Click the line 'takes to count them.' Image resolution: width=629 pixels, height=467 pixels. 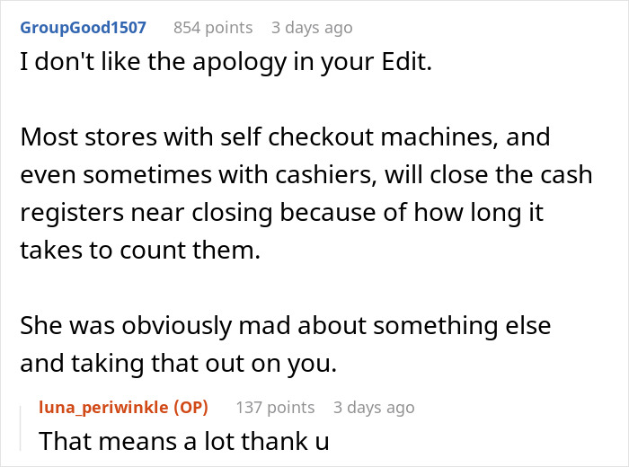pyautogui.click(x=139, y=249)
